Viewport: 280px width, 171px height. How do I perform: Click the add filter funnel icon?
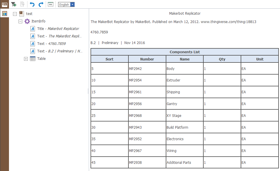click(x=14, y=4)
